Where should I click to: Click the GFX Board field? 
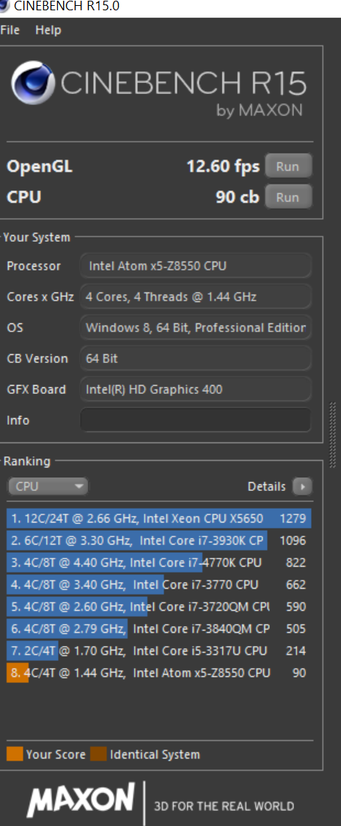[x=196, y=389]
